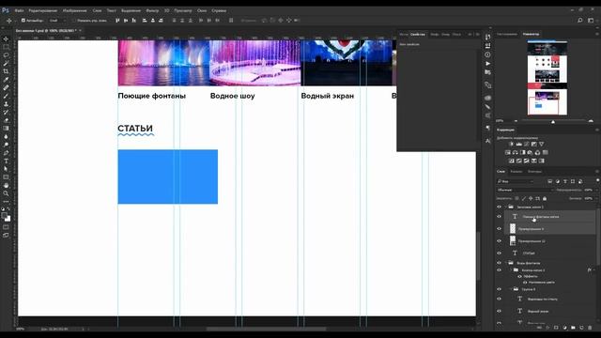The width and height of the screenshot is (601, 338).
Task: Click the Navigator preview thumbnail
Action: 547,78
